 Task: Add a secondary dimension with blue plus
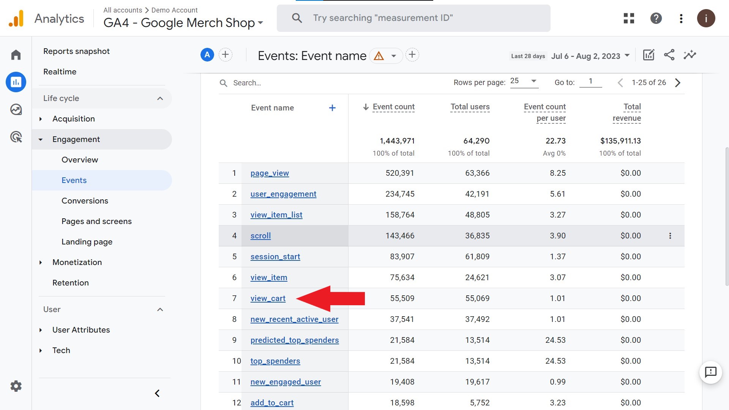point(332,108)
